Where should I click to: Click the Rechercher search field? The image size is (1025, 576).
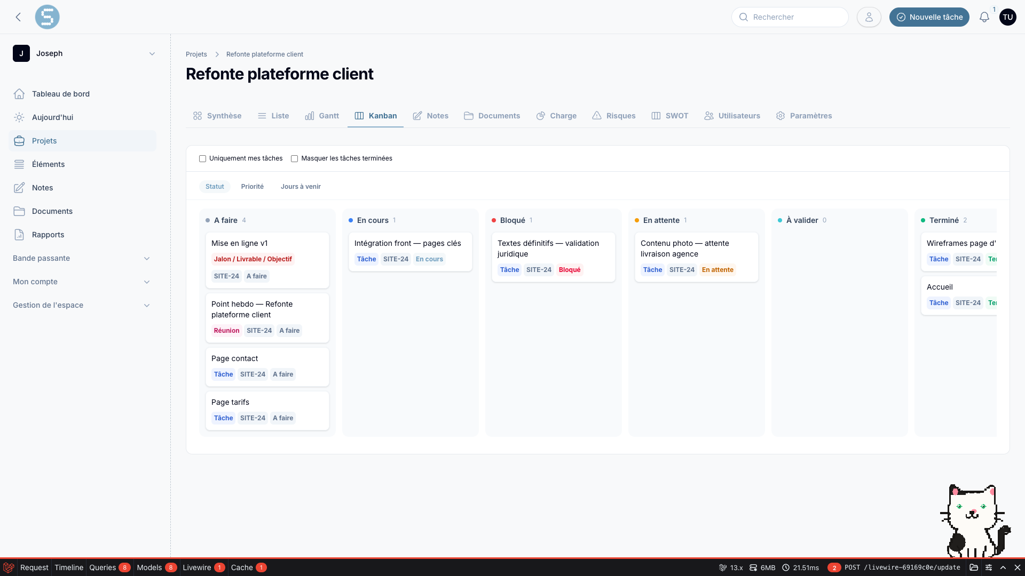790,17
